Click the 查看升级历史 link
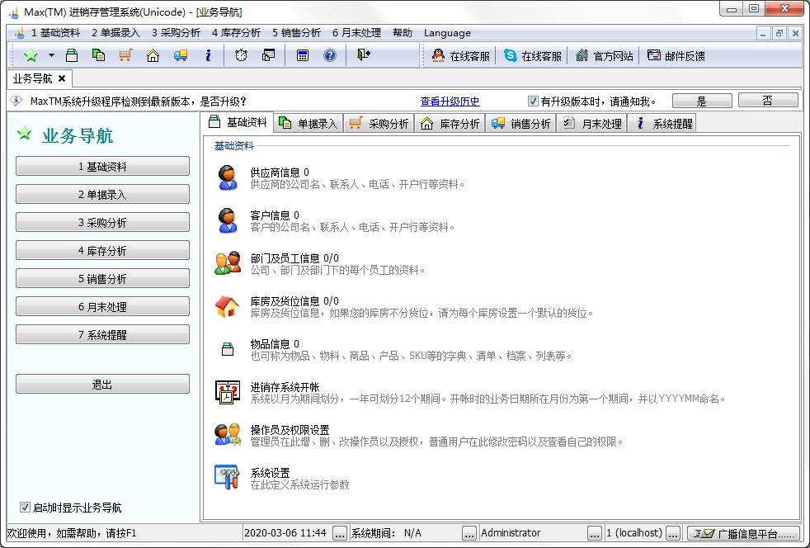This screenshot has height=548, width=810. (x=450, y=102)
